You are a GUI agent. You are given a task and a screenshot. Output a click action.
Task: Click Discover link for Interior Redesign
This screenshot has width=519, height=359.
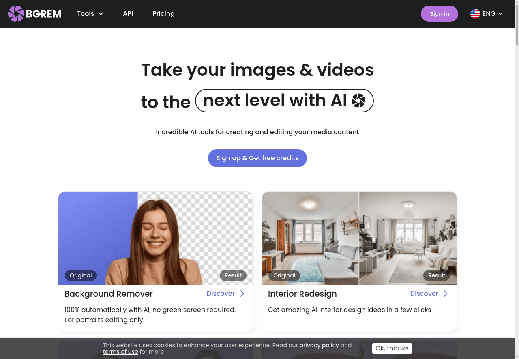(x=424, y=294)
